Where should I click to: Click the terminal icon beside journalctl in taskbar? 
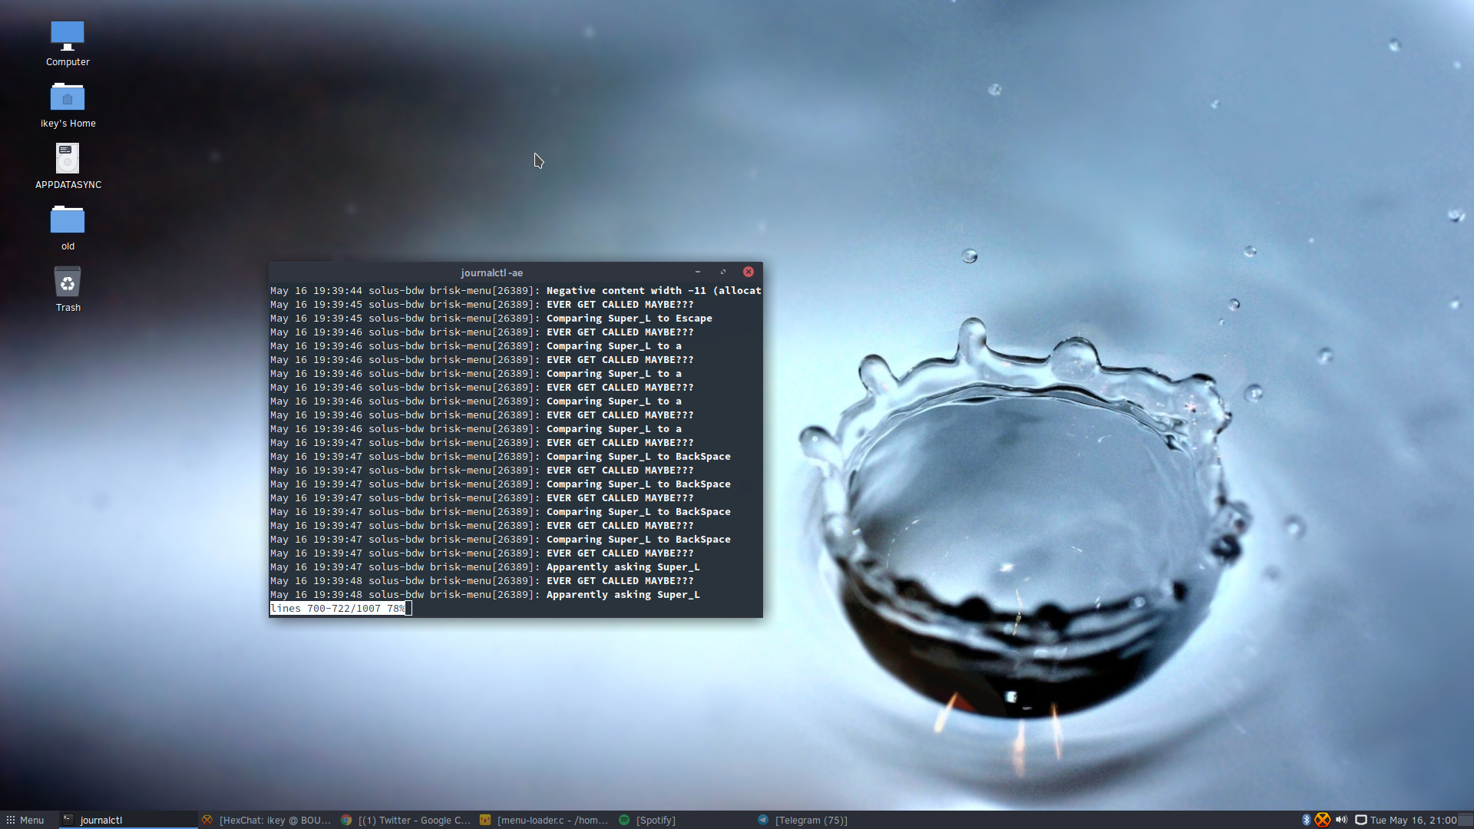68,819
